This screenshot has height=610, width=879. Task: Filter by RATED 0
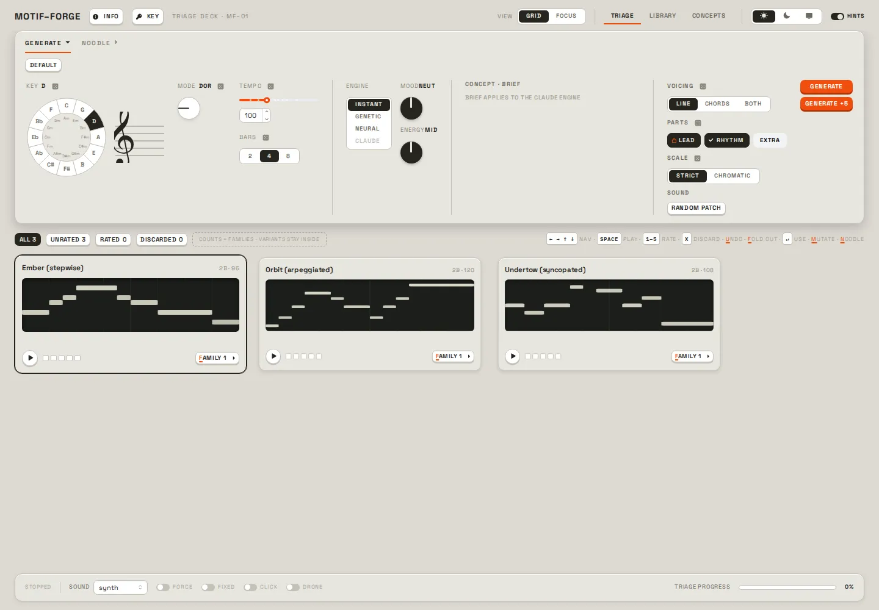click(x=113, y=240)
